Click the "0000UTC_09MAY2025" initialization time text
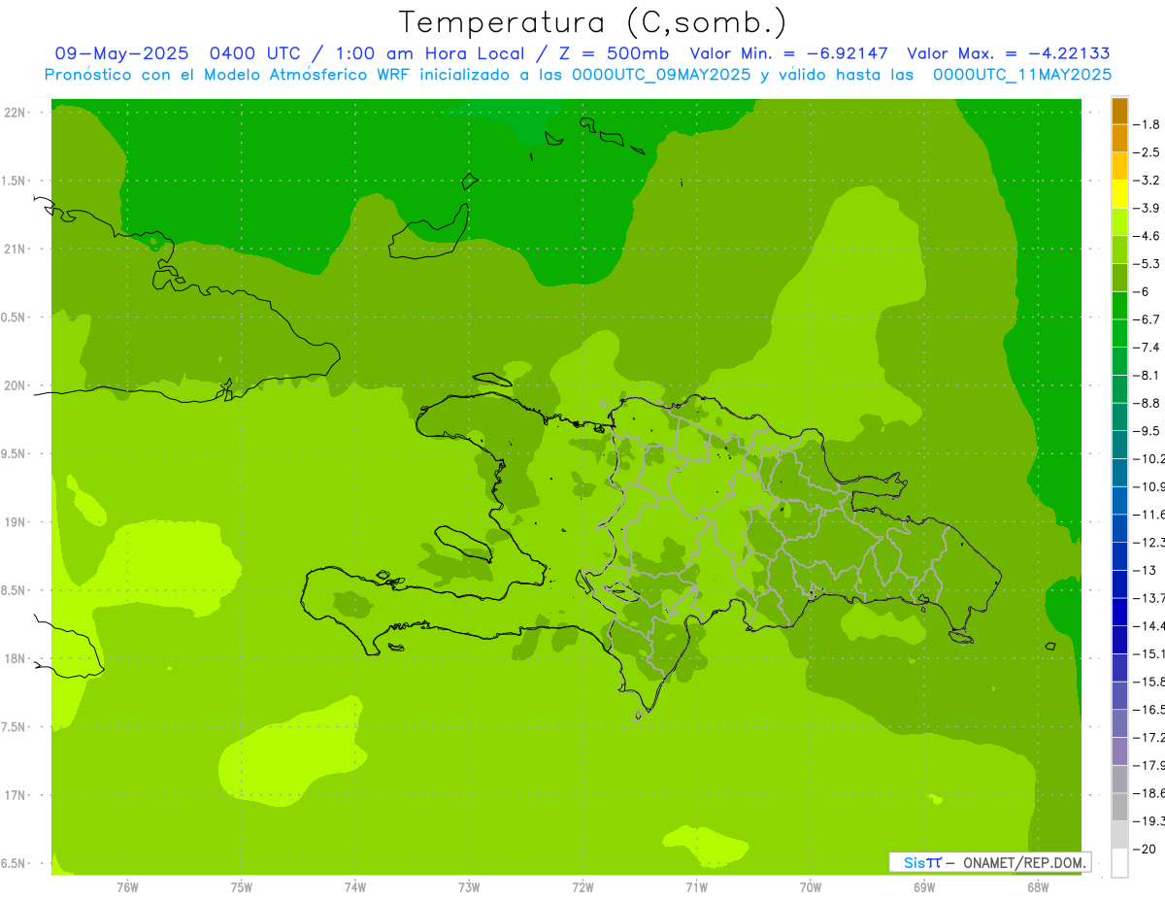 pos(661,74)
